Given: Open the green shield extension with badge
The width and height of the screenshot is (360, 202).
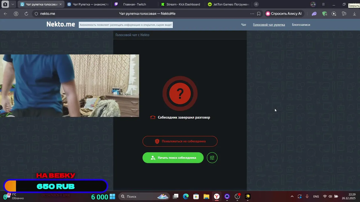Looking at the screenshot, I should 325,13.
